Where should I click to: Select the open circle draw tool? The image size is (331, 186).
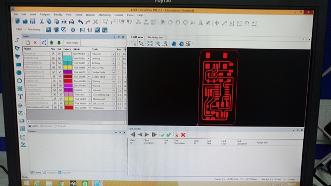(x=19, y=81)
